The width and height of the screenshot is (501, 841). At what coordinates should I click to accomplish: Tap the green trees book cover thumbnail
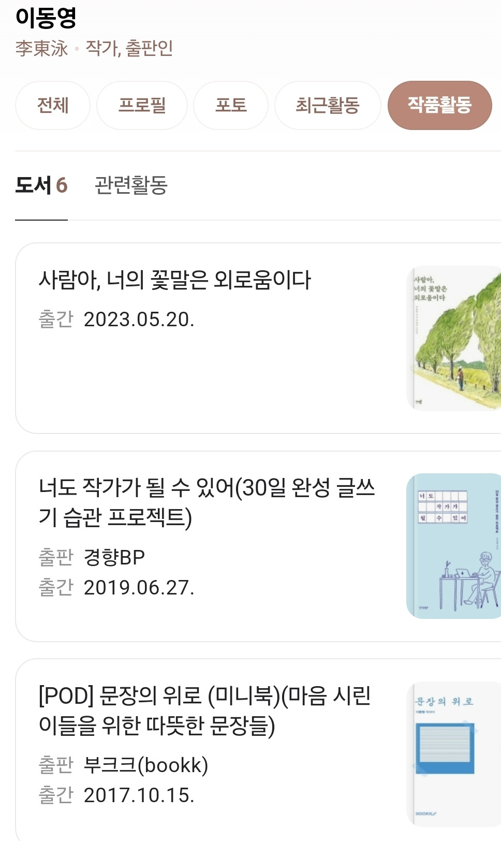[454, 338]
